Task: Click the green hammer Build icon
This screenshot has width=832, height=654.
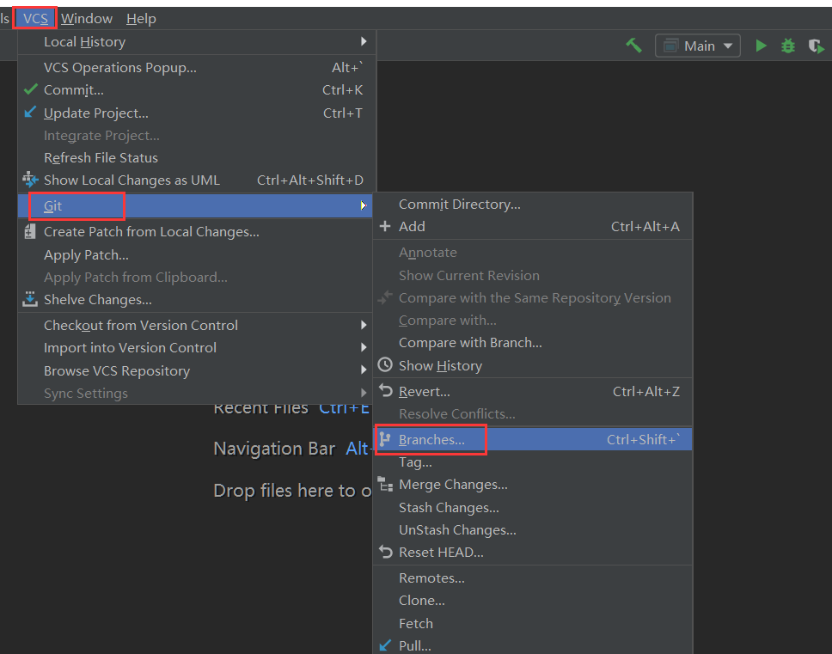Action: [x=633, y=46]
